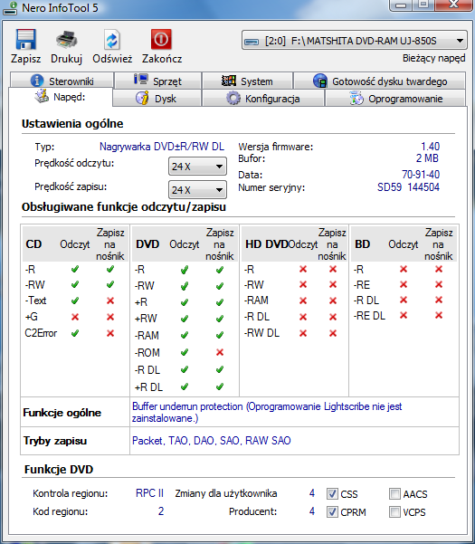
Task: Click the Odśwież refresh icon
Action: click(x=112, y=40)
